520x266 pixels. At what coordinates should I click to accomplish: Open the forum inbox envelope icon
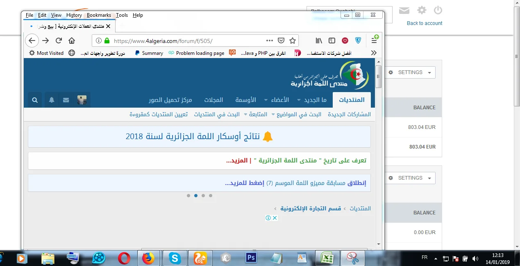(66, 100)
